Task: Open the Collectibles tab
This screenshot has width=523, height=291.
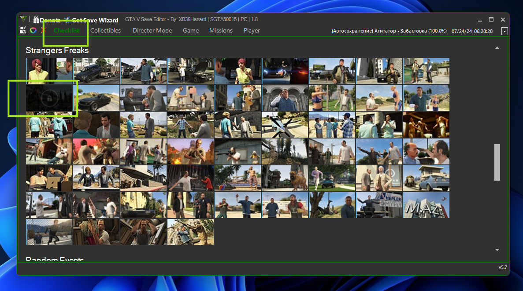Action: [105, 30]
